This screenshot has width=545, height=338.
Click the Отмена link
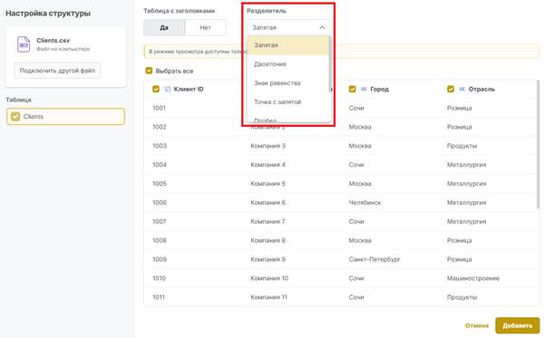point(476,325)
